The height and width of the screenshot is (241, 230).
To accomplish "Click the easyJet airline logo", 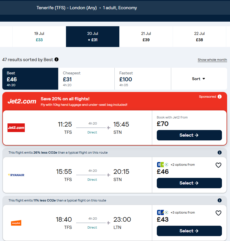I will pos(16,223).
